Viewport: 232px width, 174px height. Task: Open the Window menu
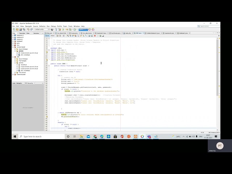[76, 26]
